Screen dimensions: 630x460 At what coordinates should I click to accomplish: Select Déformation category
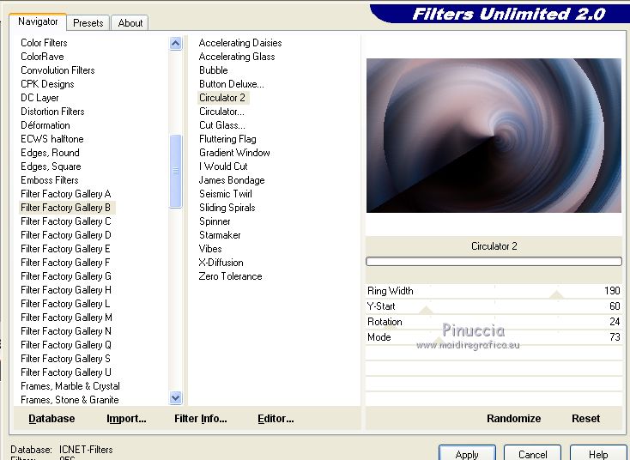click(45, 125)
